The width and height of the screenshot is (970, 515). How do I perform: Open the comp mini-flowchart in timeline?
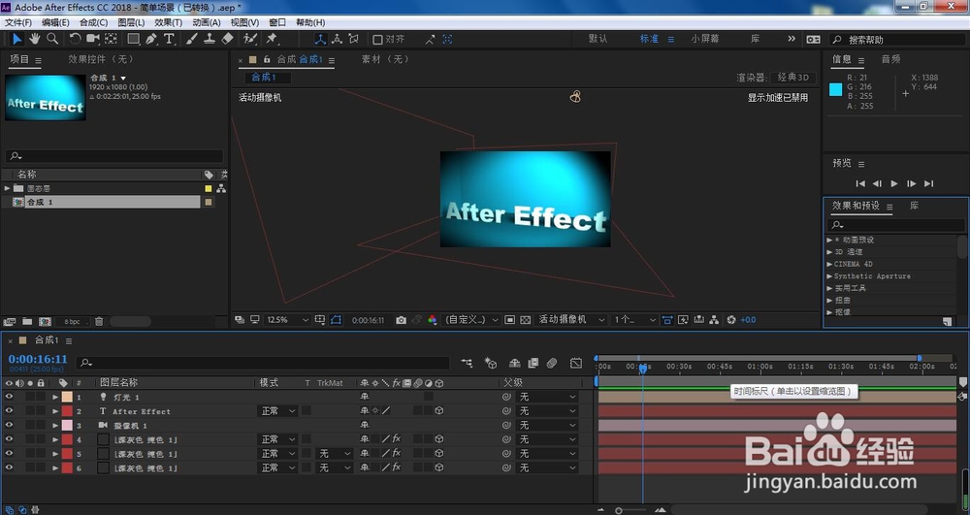467,363
